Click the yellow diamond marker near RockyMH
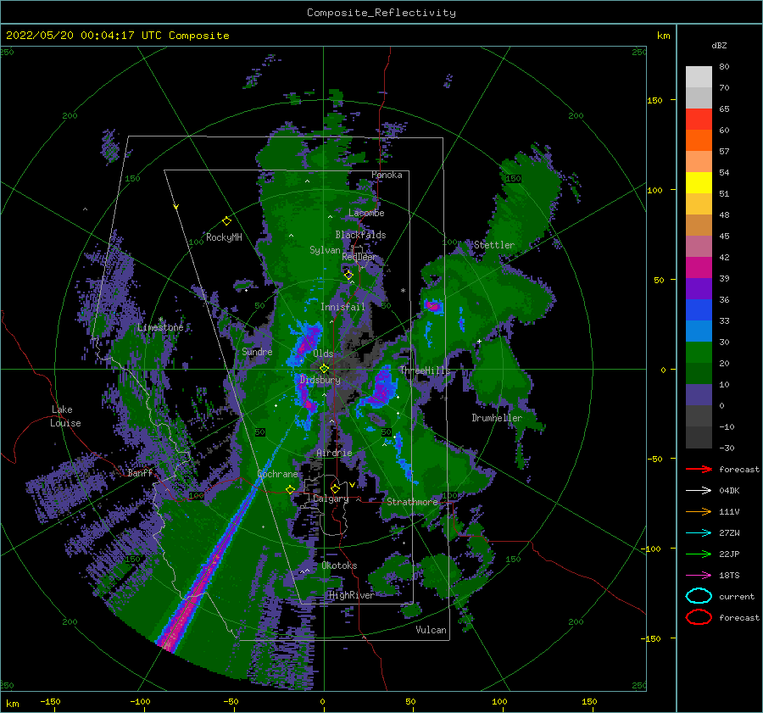The image size is (763, 713). click(x=226, y=221)
